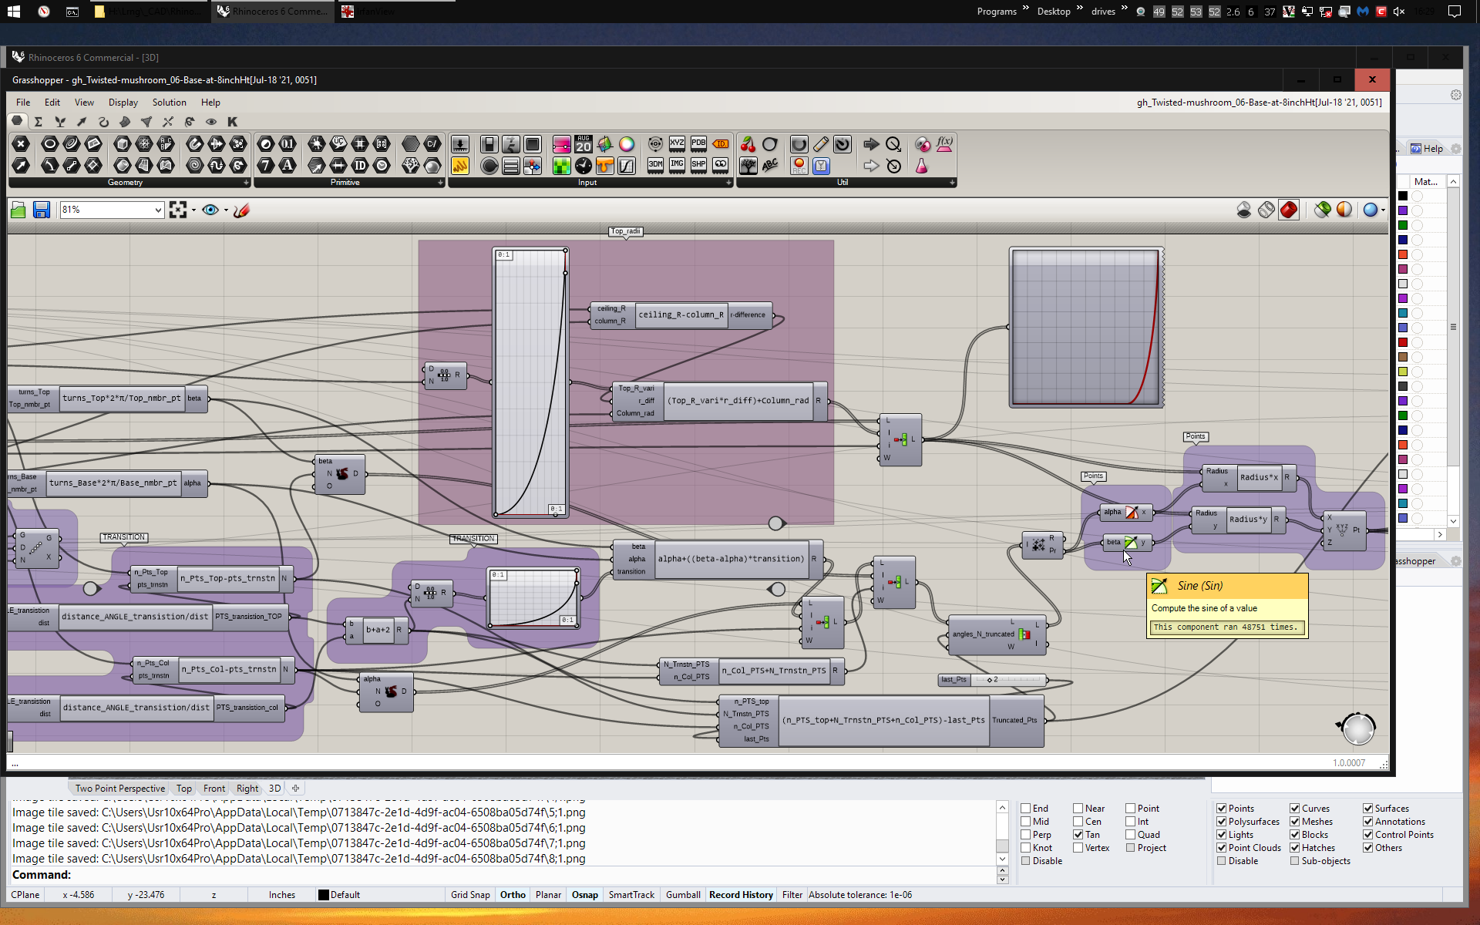Open the preview eye dropdown arrow
Viewport: 1480px width, 925px height.
(x=226, y=210)
